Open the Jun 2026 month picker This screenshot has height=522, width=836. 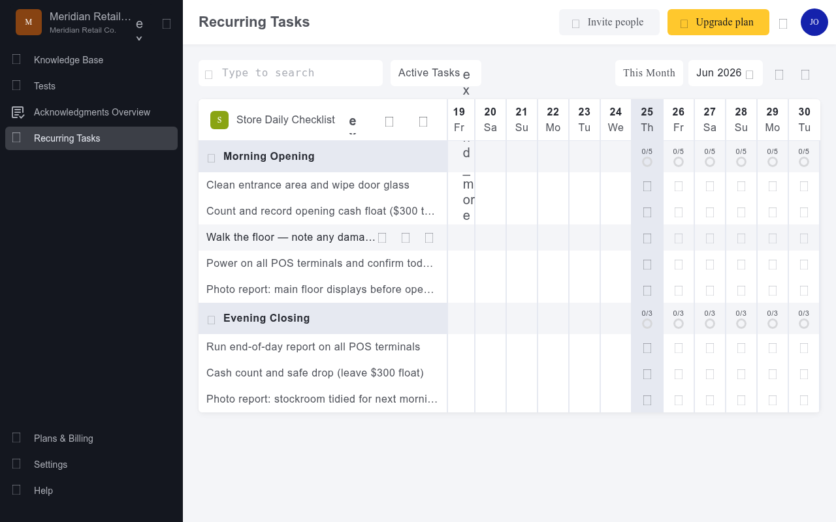click(x=726, y=73)
